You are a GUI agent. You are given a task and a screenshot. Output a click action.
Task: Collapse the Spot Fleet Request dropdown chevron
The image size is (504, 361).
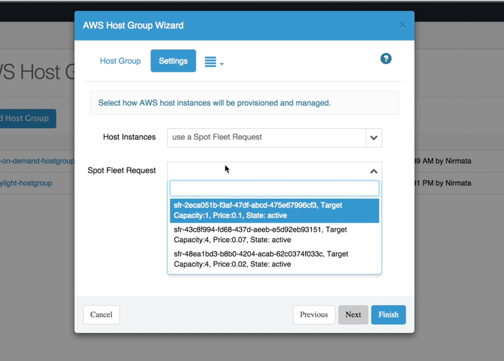click(x=373, y=171)
